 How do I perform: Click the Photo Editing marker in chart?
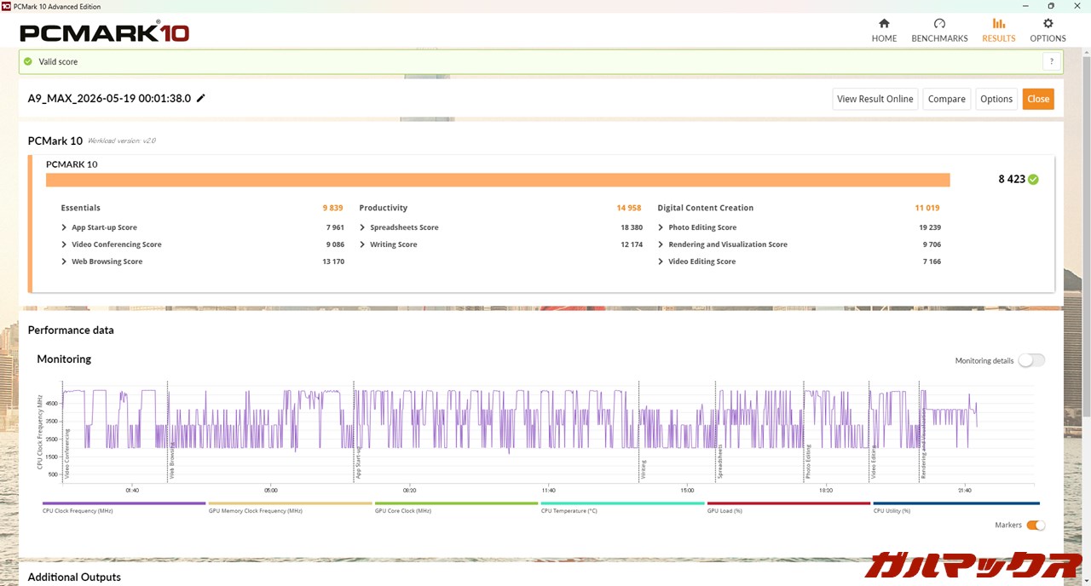coord(808,463)
